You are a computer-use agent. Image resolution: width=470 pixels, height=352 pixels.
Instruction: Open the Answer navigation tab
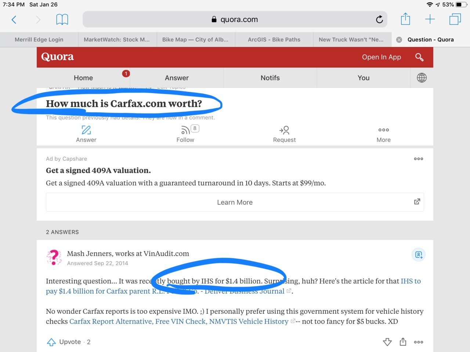click(x=177, y=78)
